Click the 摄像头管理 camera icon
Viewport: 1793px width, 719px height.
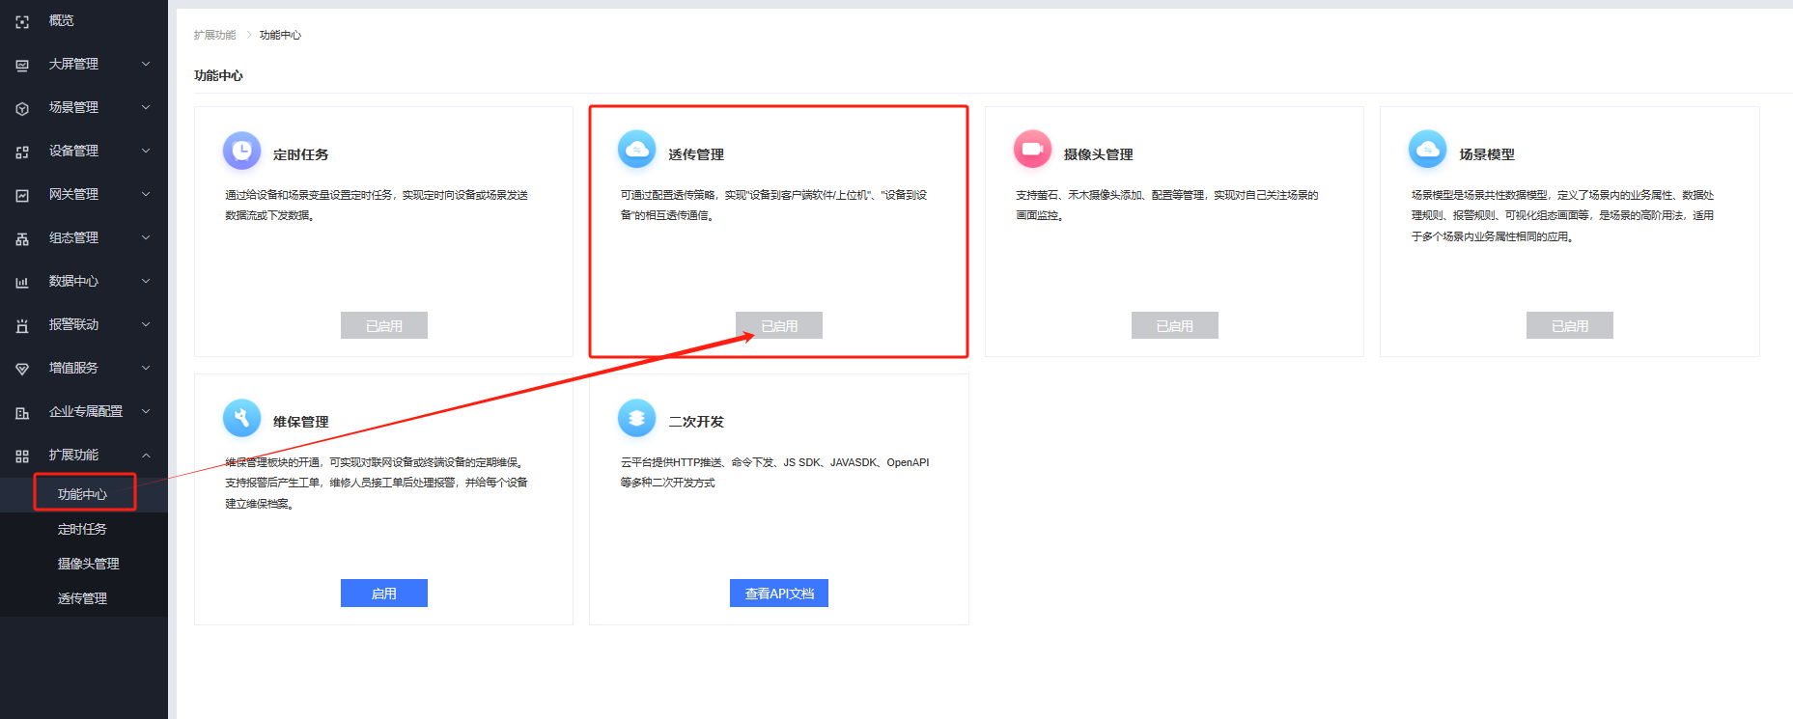coord(1032,150)
